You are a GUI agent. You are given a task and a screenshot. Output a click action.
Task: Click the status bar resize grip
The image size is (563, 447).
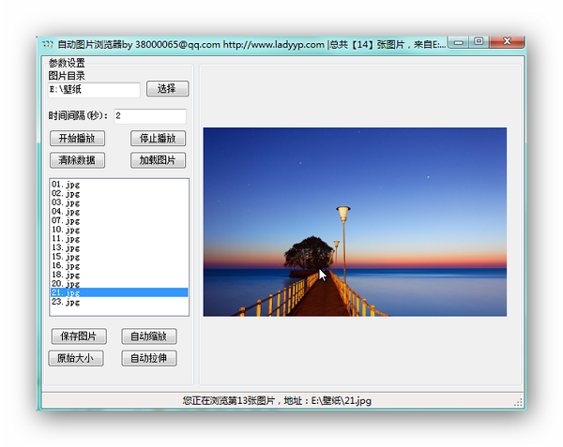click(518, 402)
